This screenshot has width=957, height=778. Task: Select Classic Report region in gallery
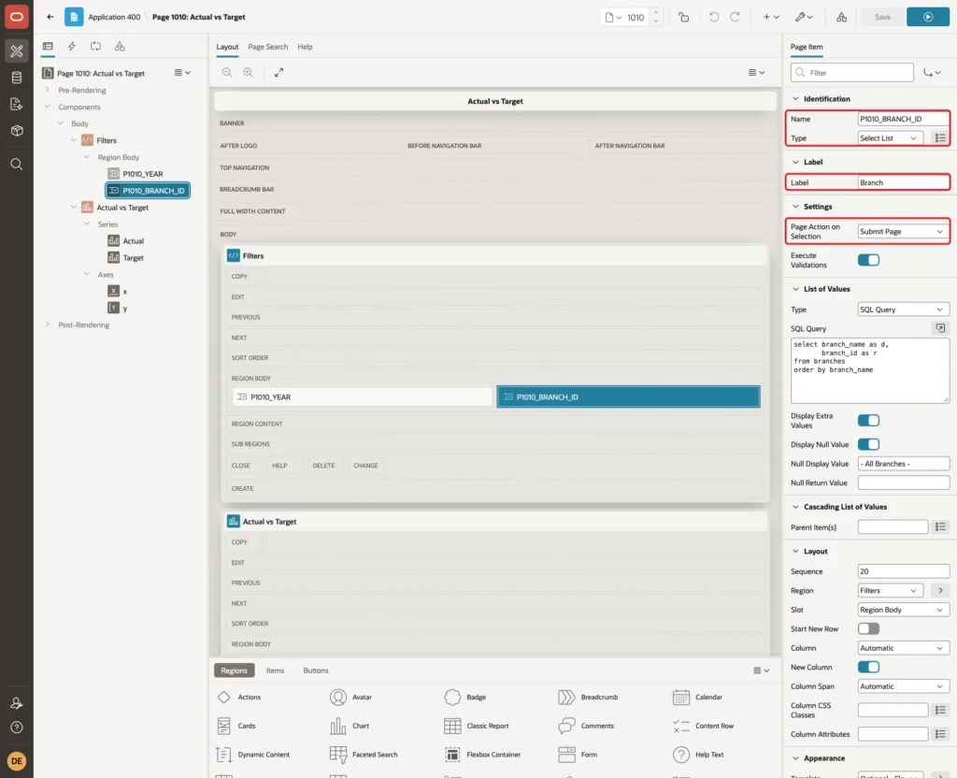477,726
